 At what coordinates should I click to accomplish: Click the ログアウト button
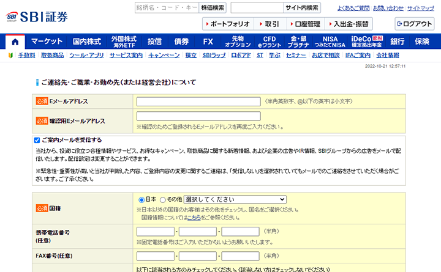coord(415,24)
